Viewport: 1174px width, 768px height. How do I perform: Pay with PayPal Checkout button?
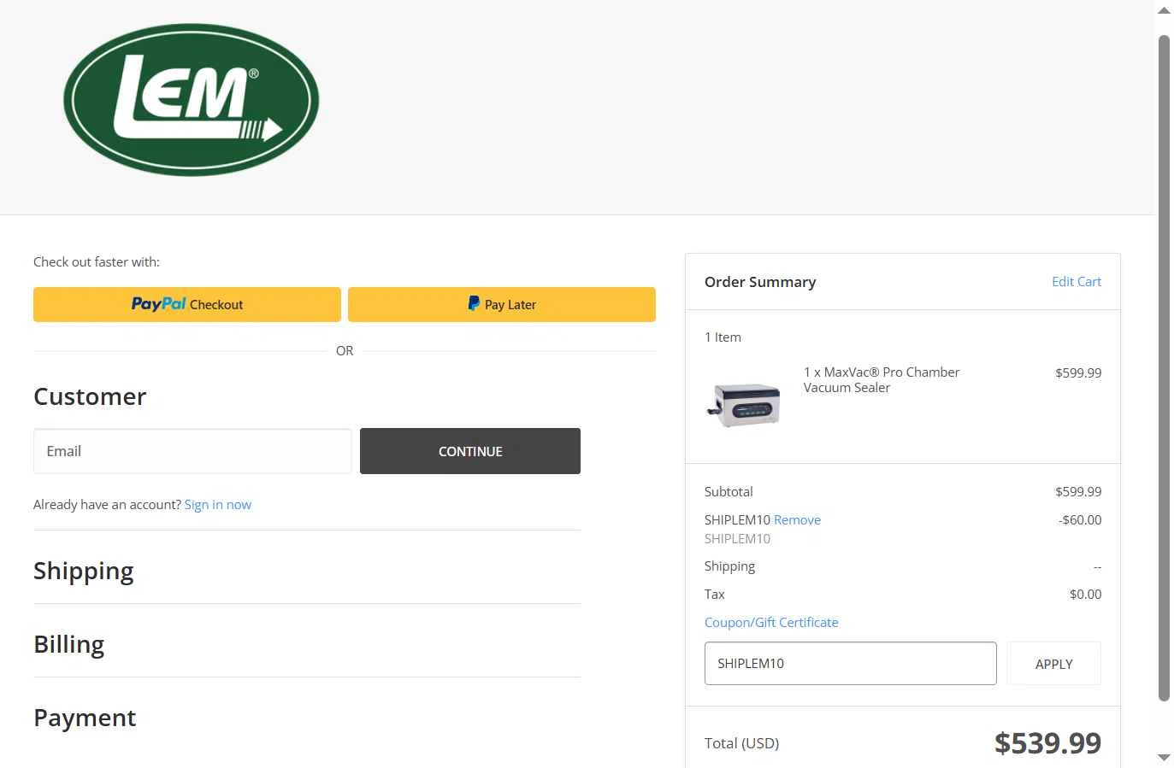click(x=187, y=304)
